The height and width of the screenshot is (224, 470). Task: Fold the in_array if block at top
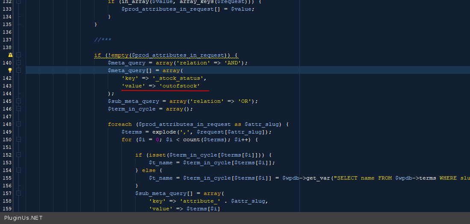coord(19,2)
